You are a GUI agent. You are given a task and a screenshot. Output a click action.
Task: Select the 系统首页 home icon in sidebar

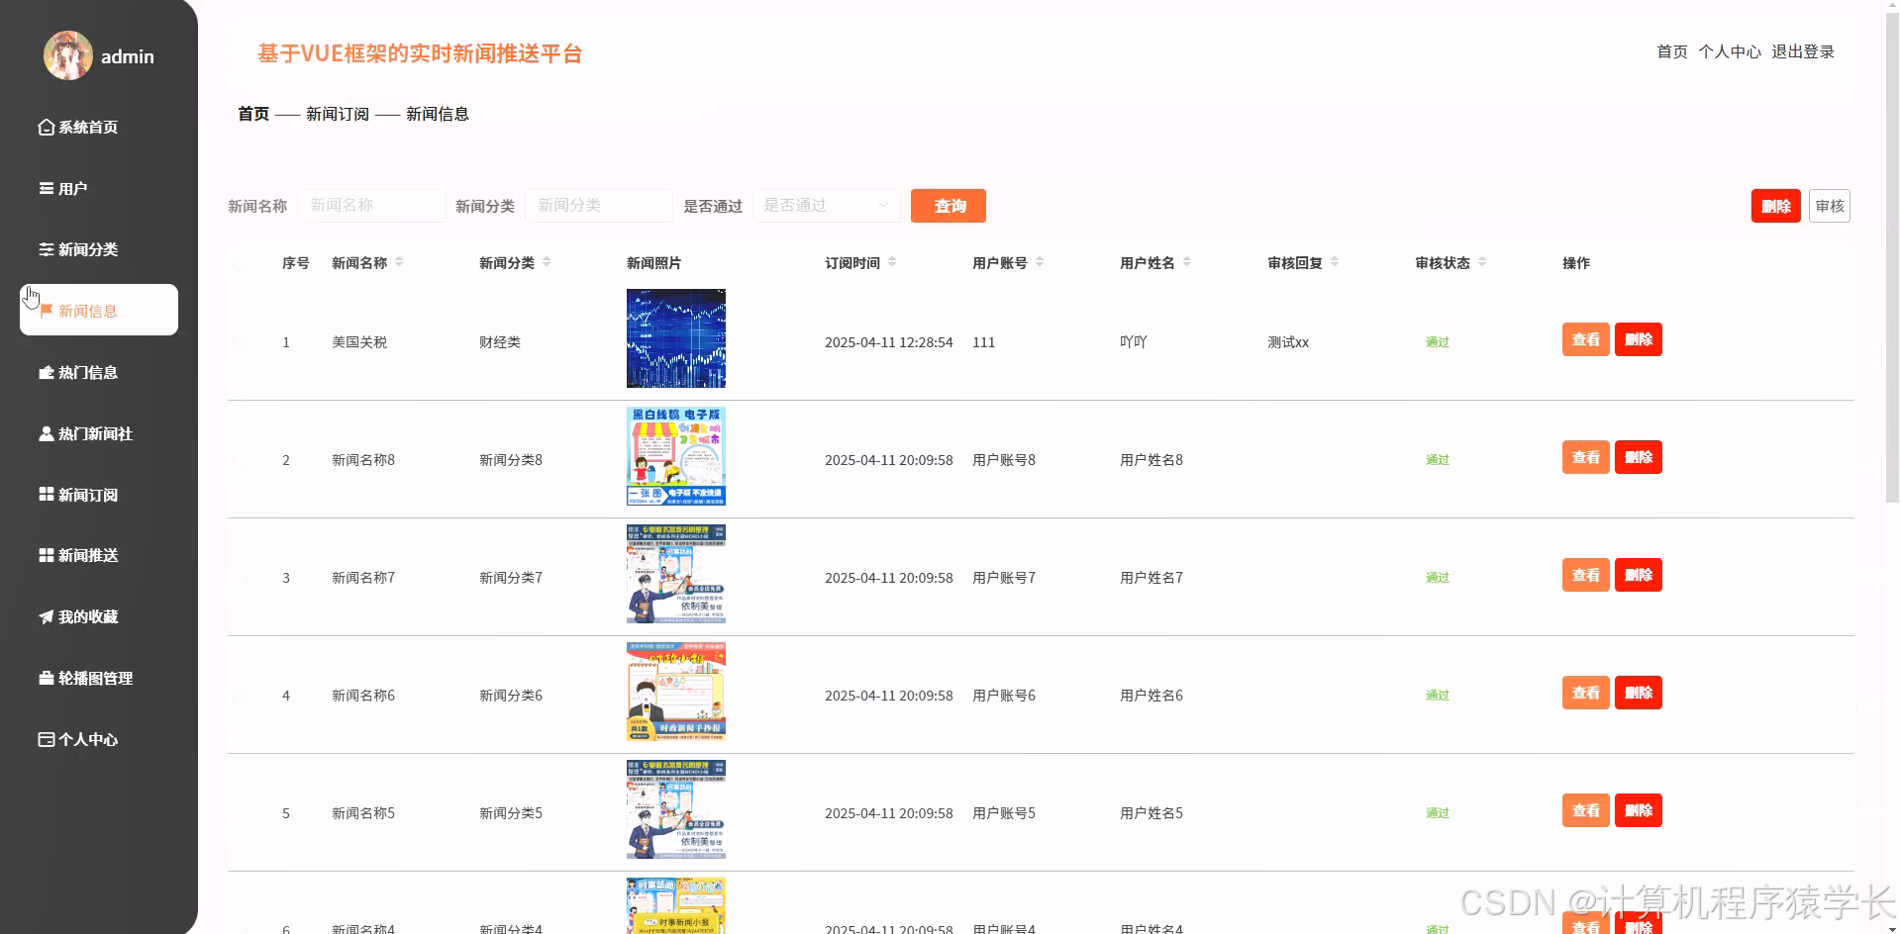(x=45, y=127)
